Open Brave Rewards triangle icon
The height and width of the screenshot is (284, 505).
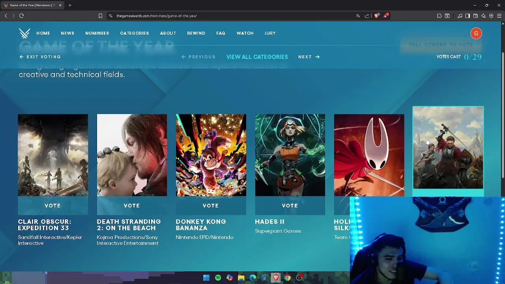(x=386, y=16)
